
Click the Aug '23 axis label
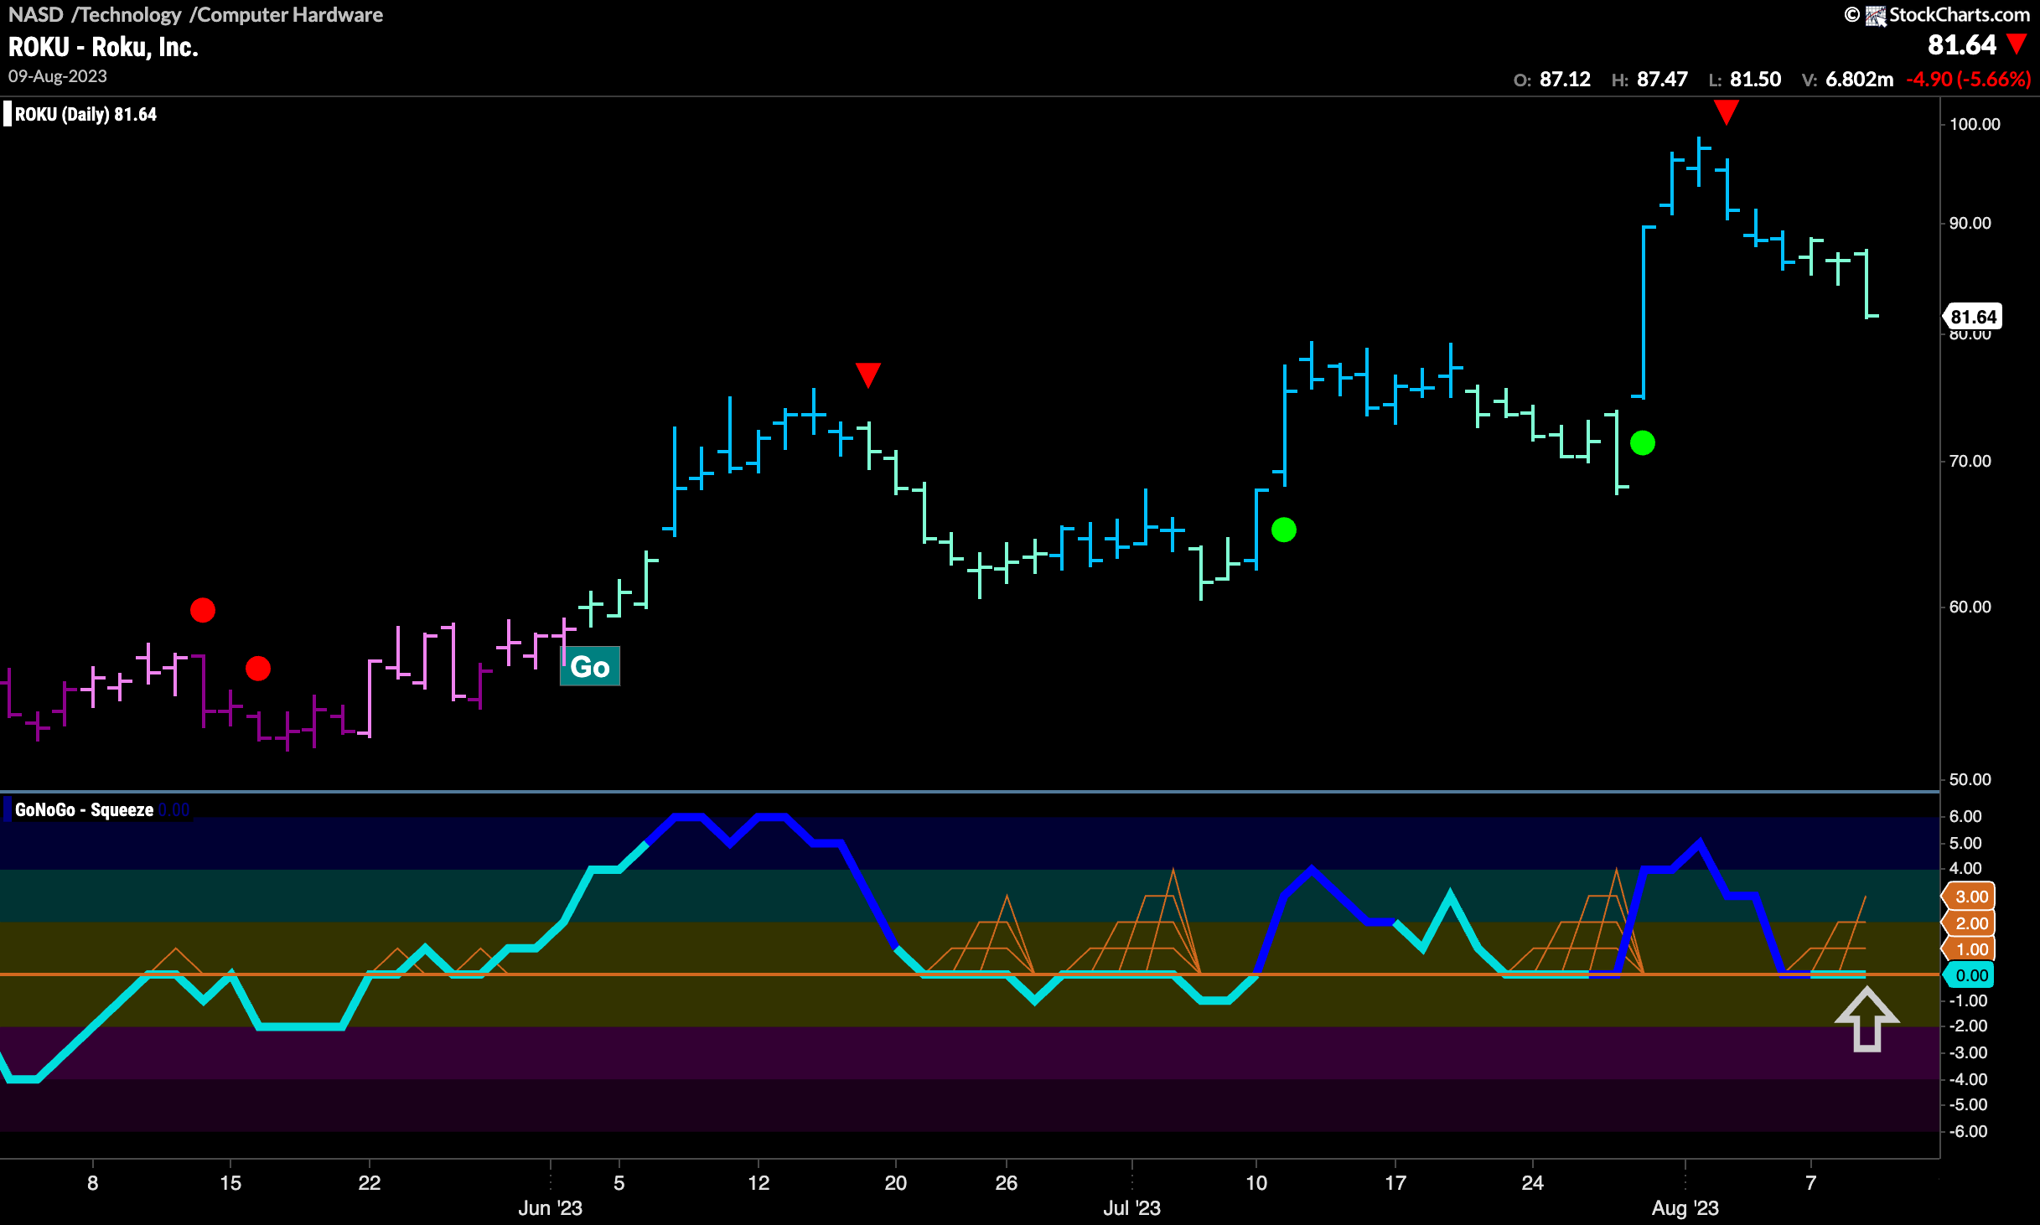tap(1685, 1207)
